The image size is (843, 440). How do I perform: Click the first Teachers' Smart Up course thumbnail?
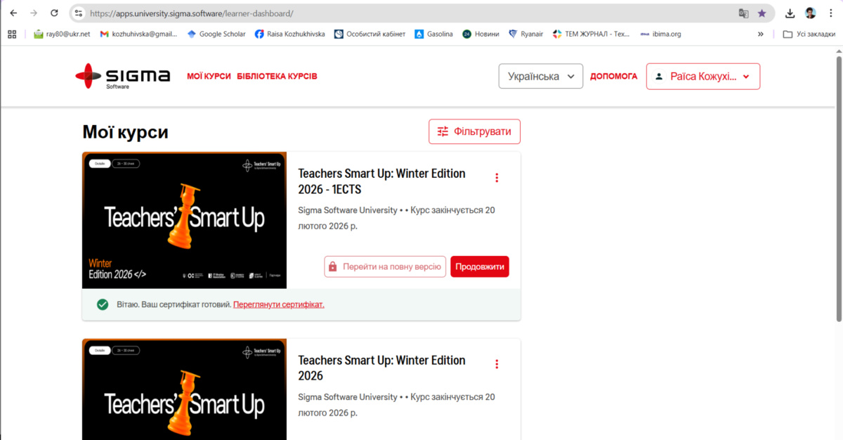pos(184,220)
